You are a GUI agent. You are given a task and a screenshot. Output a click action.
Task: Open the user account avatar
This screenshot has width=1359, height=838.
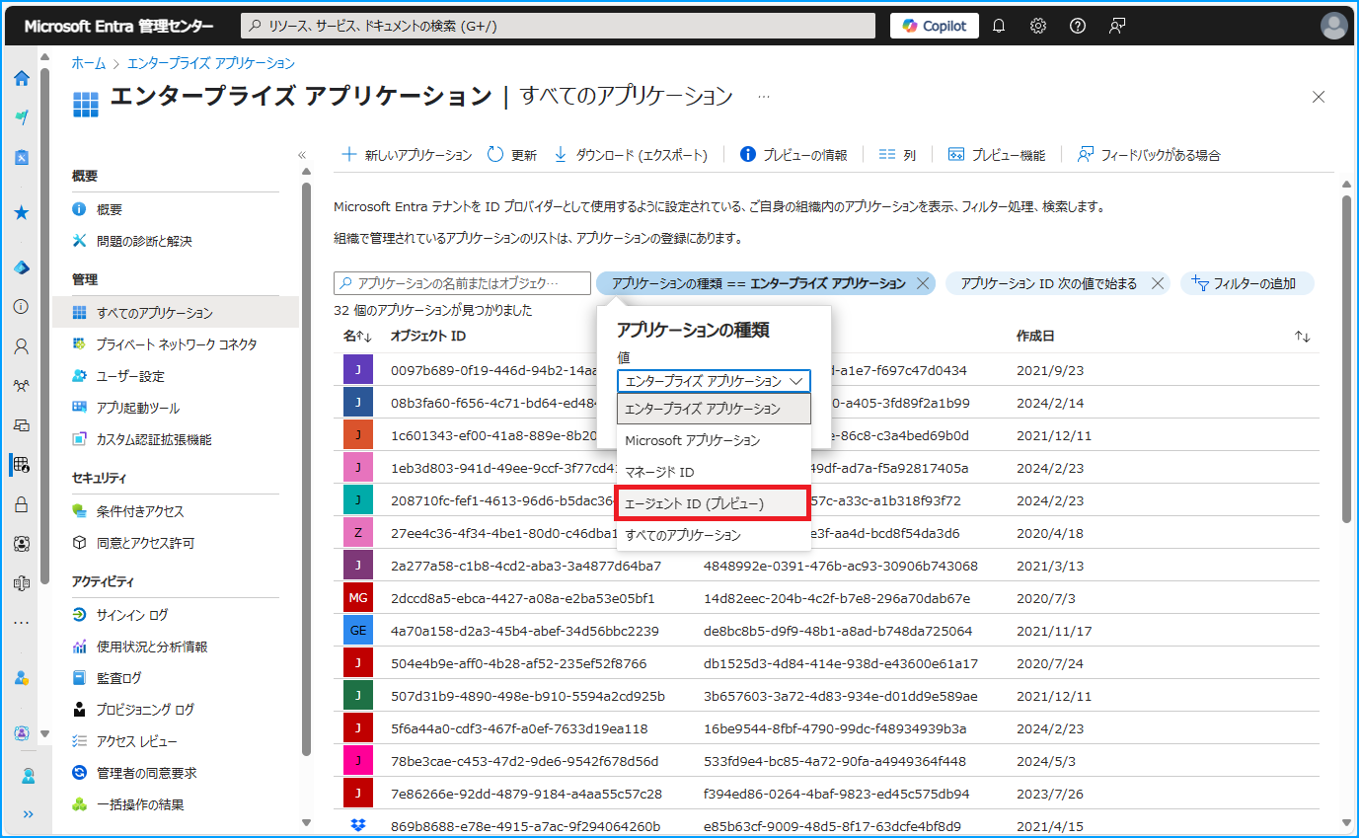pos(1334,26)
